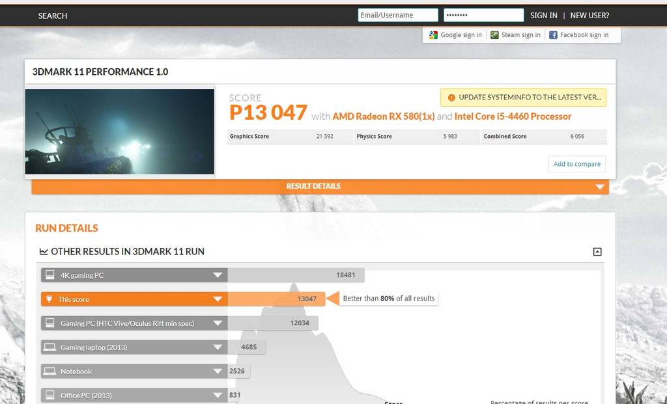667x404 pixels.
Task: Click the warning icon in update notice
Action: (451, 98)
